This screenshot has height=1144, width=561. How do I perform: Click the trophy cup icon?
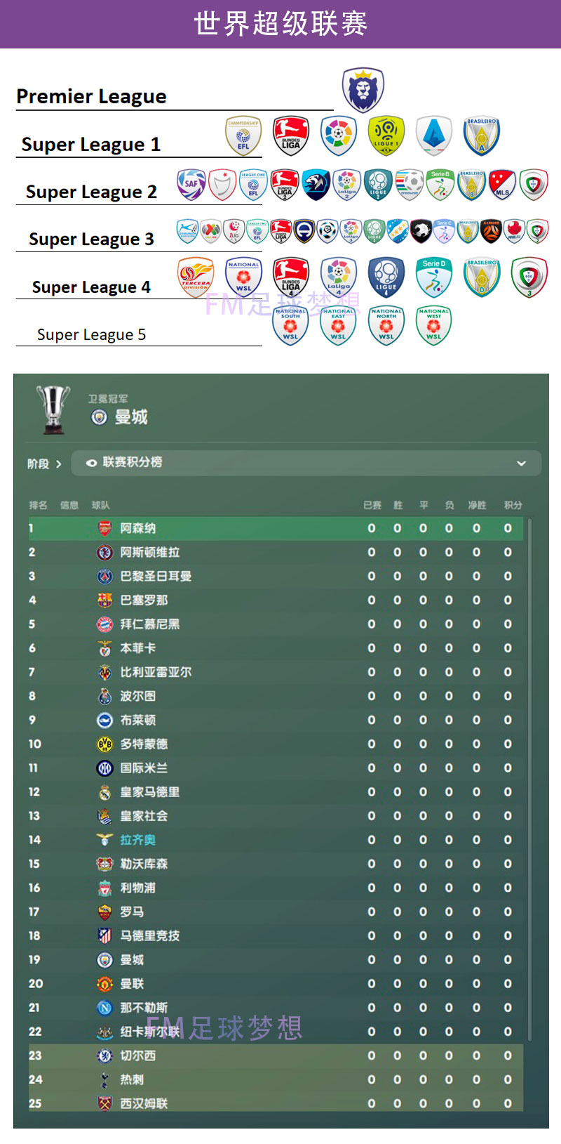point(53,409)
